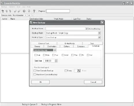Enable the Start Comodo Backup checkbox
This screenshot has width=134, height=106.
[x=35, y=71]
